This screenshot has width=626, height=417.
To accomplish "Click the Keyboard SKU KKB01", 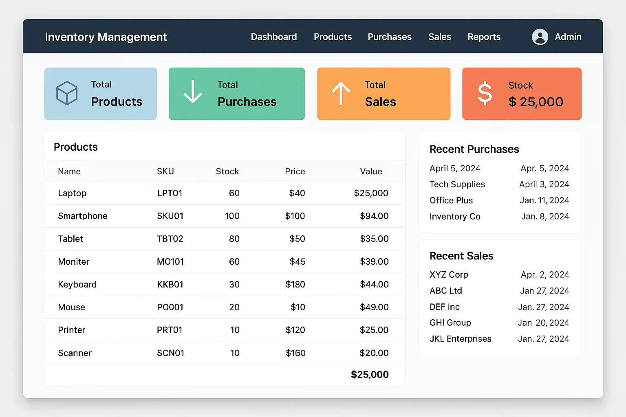I will [170, 284].
